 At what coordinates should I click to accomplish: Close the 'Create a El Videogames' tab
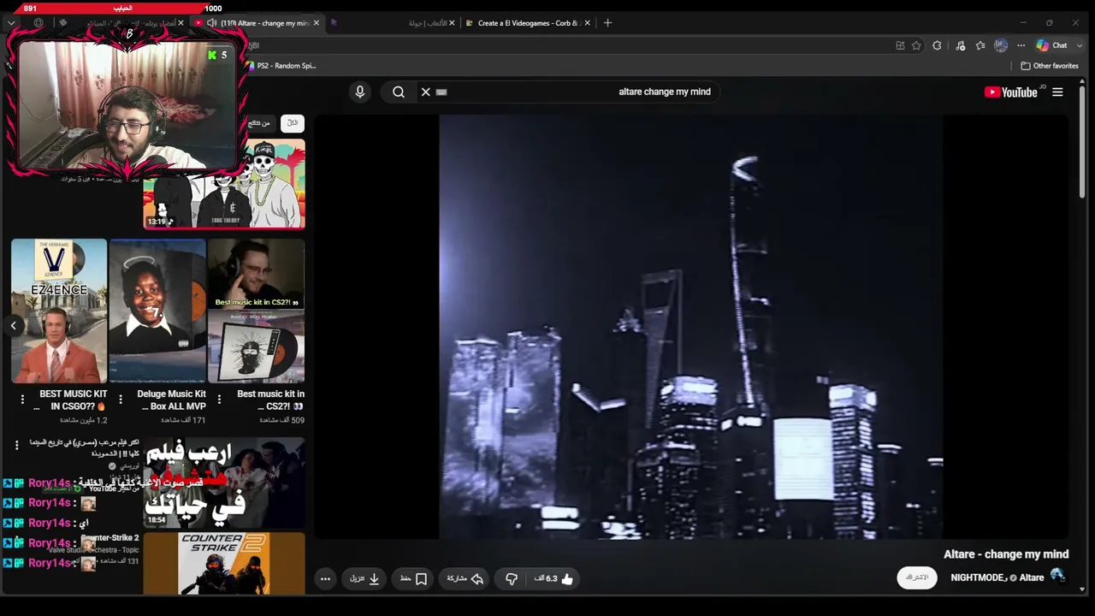pyautogui.click(x=587, y=23)
